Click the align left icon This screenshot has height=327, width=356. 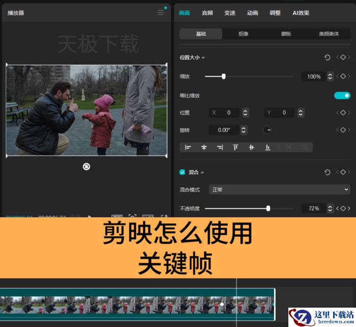pyautogui.click(x=188, y=147)
